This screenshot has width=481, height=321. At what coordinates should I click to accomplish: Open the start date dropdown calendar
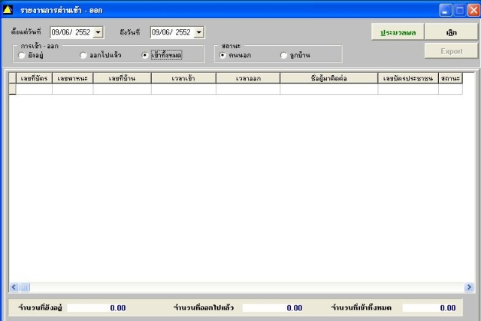tap(98, 32)
